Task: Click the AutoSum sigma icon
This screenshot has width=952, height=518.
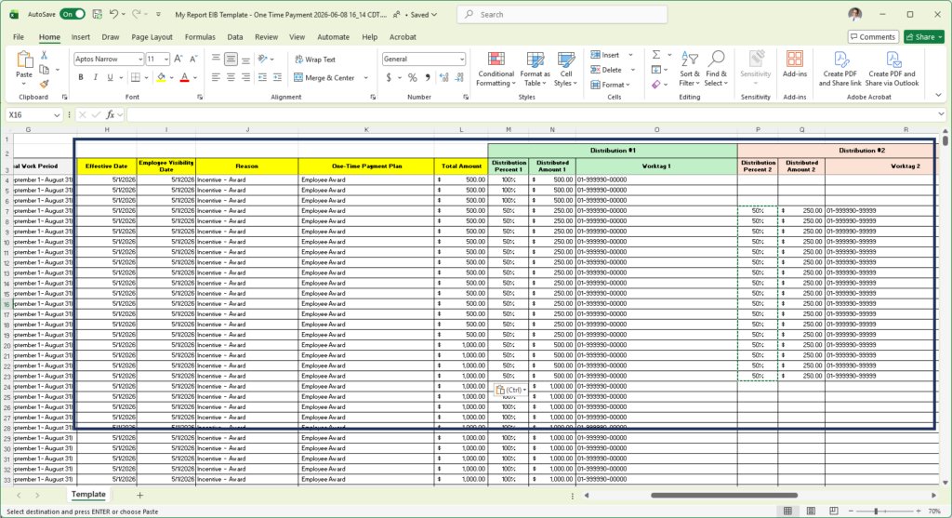Action: tap(656, 55)
